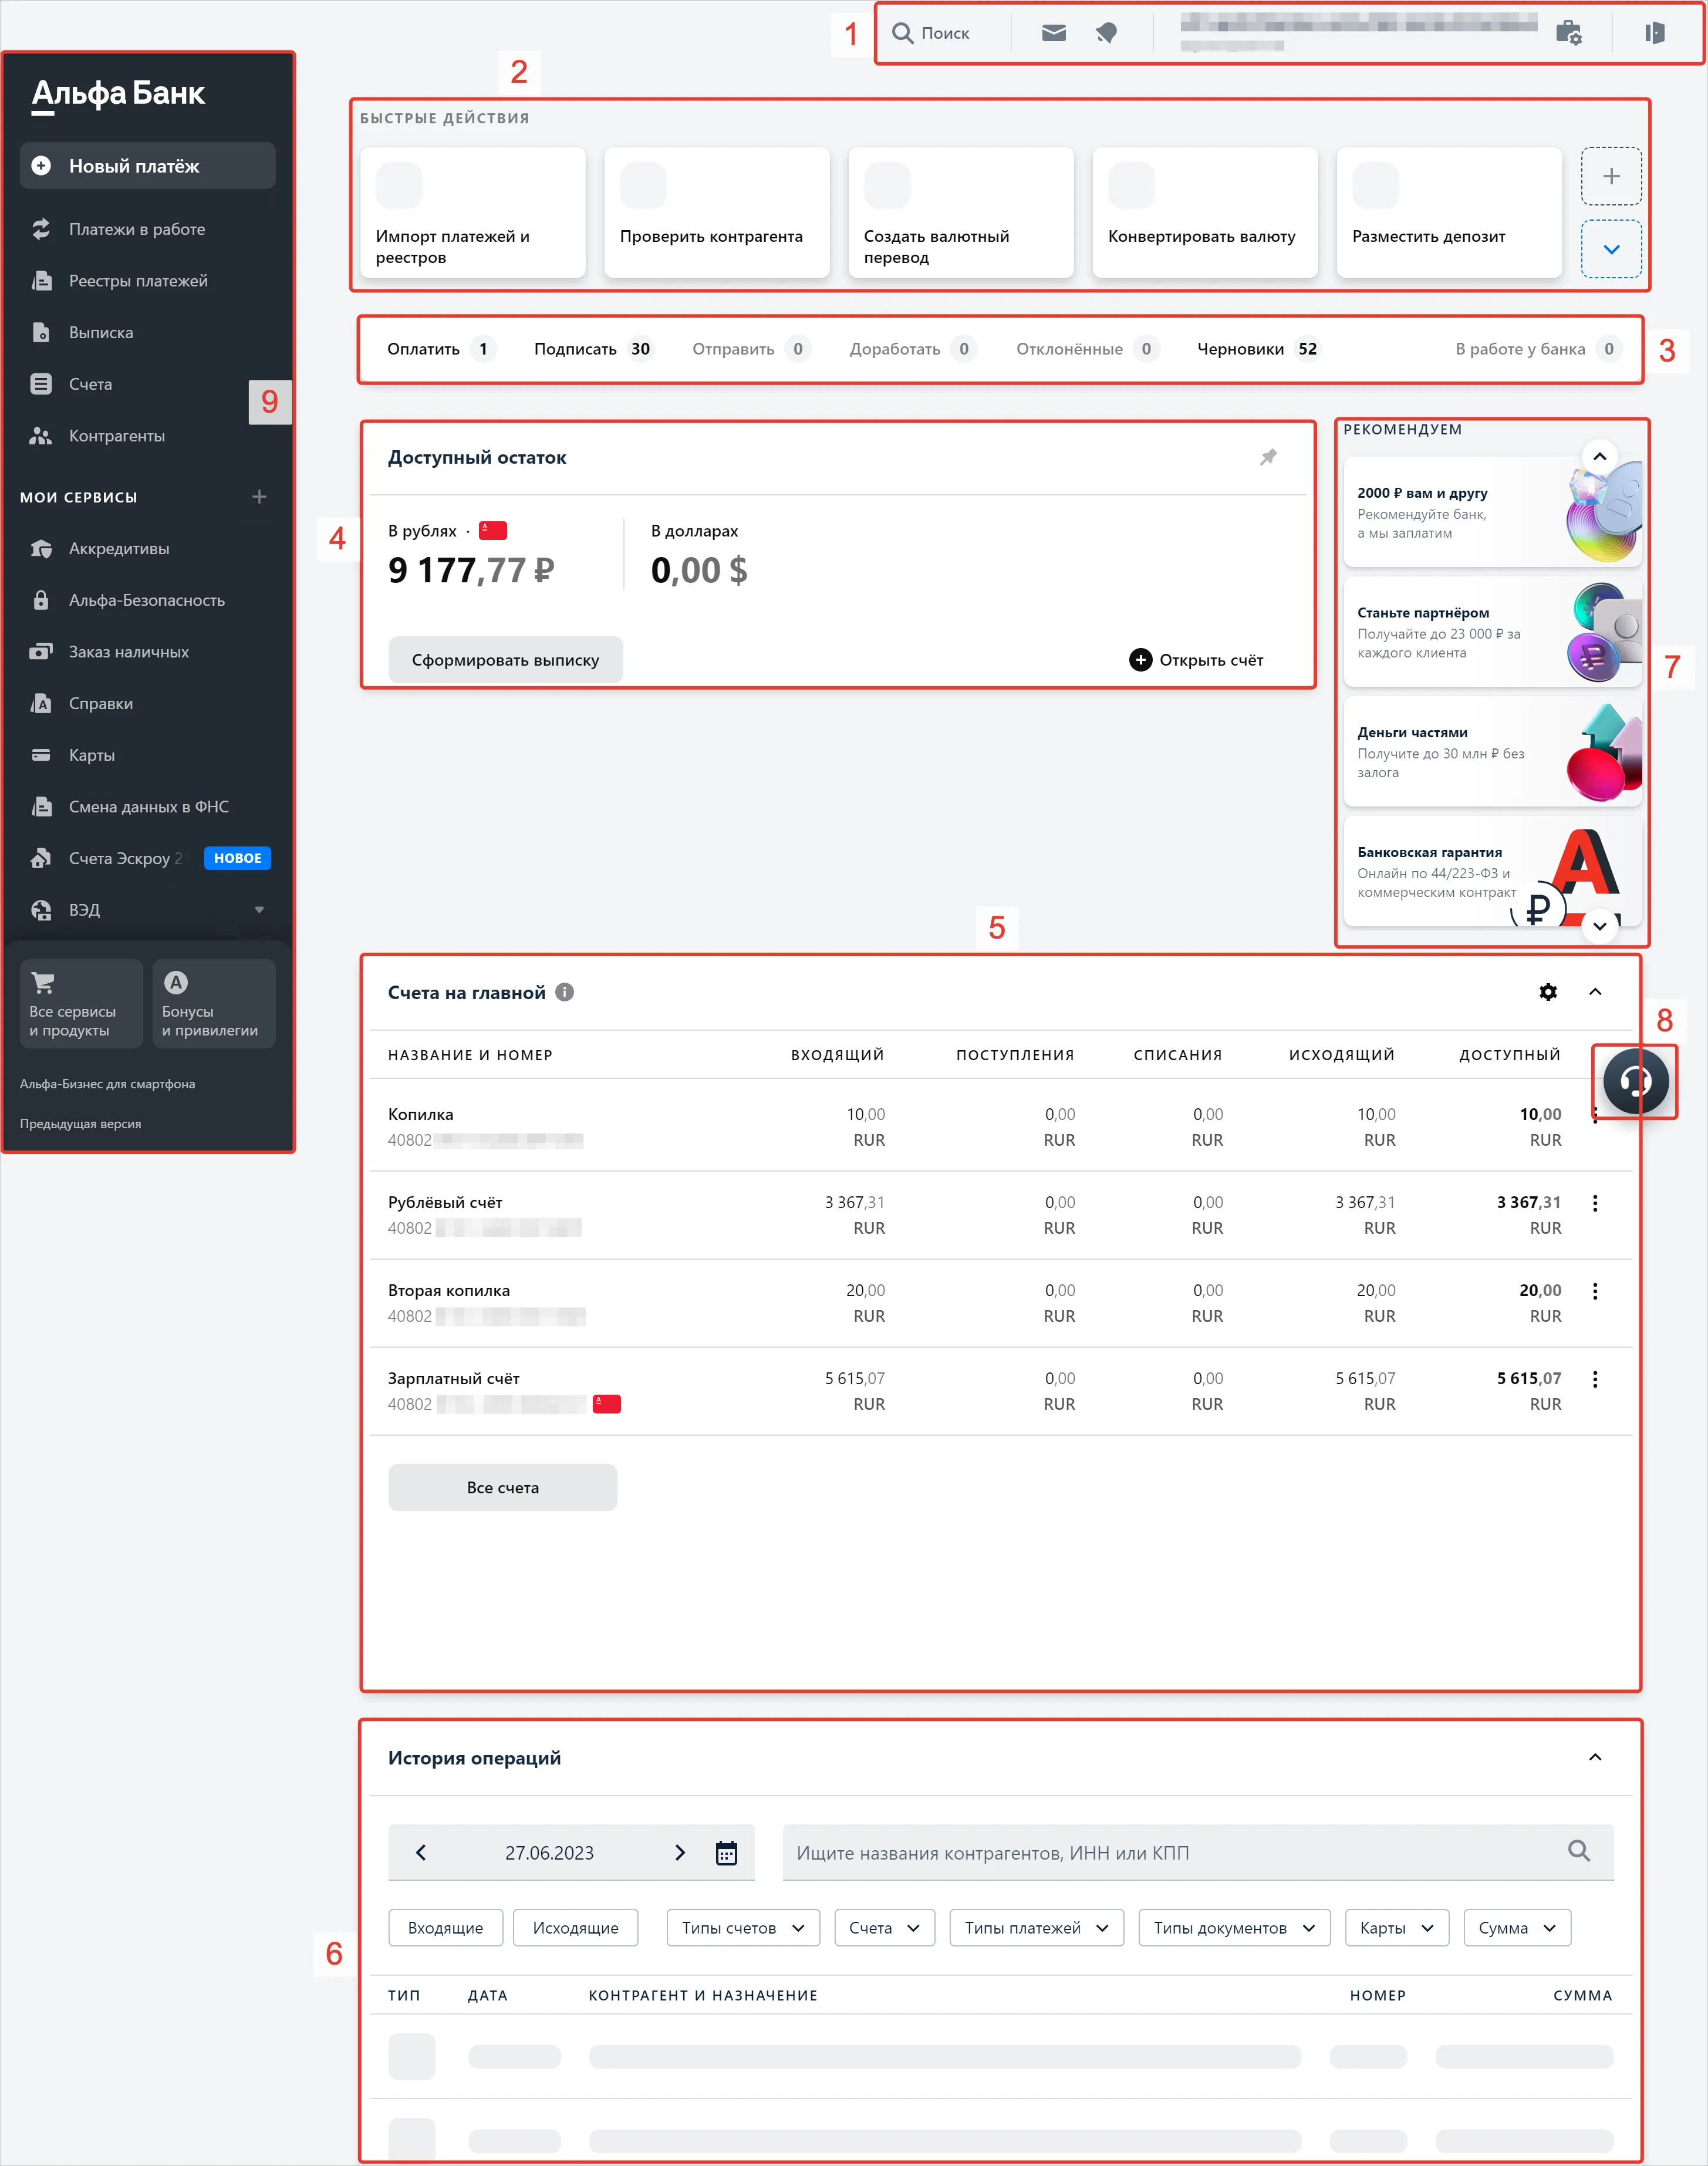
Task: Switch to Отклонённые tab
Action: pos(1087,349)
